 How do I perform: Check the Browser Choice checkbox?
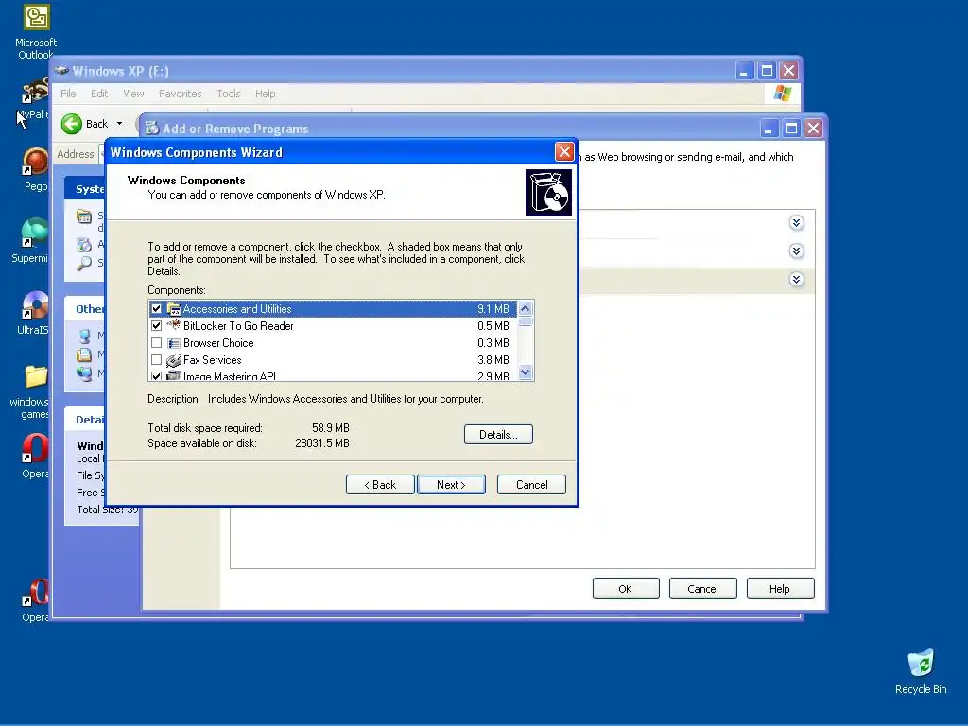pos(156,342)
